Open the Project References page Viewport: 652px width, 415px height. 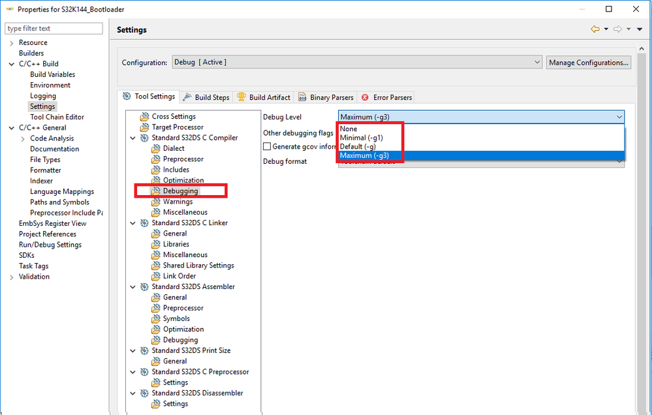[48, 234]
